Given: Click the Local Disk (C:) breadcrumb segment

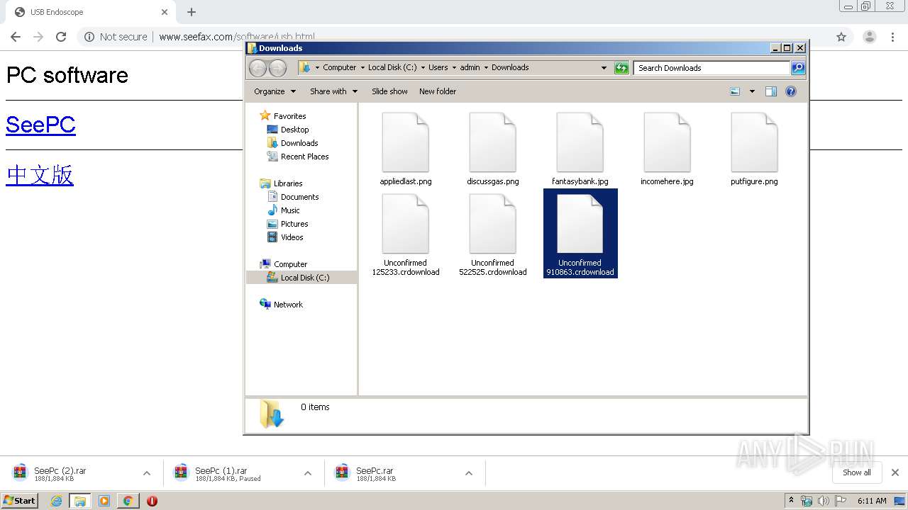Looking at the screenshot, I should coord(392,68).
